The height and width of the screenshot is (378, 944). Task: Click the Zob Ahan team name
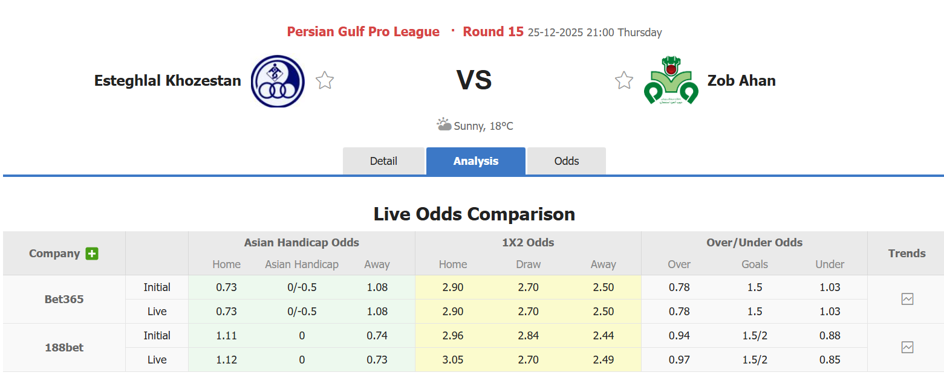tap(741, 80)
